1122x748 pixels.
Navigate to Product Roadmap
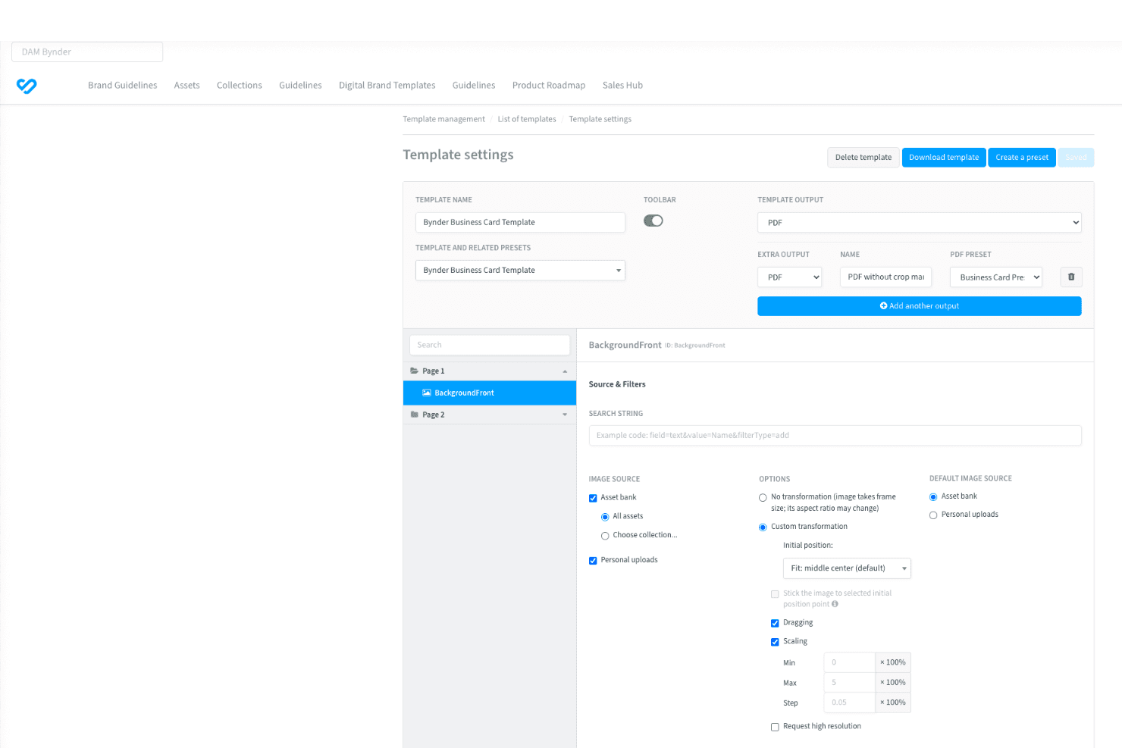tap(549, 86)
